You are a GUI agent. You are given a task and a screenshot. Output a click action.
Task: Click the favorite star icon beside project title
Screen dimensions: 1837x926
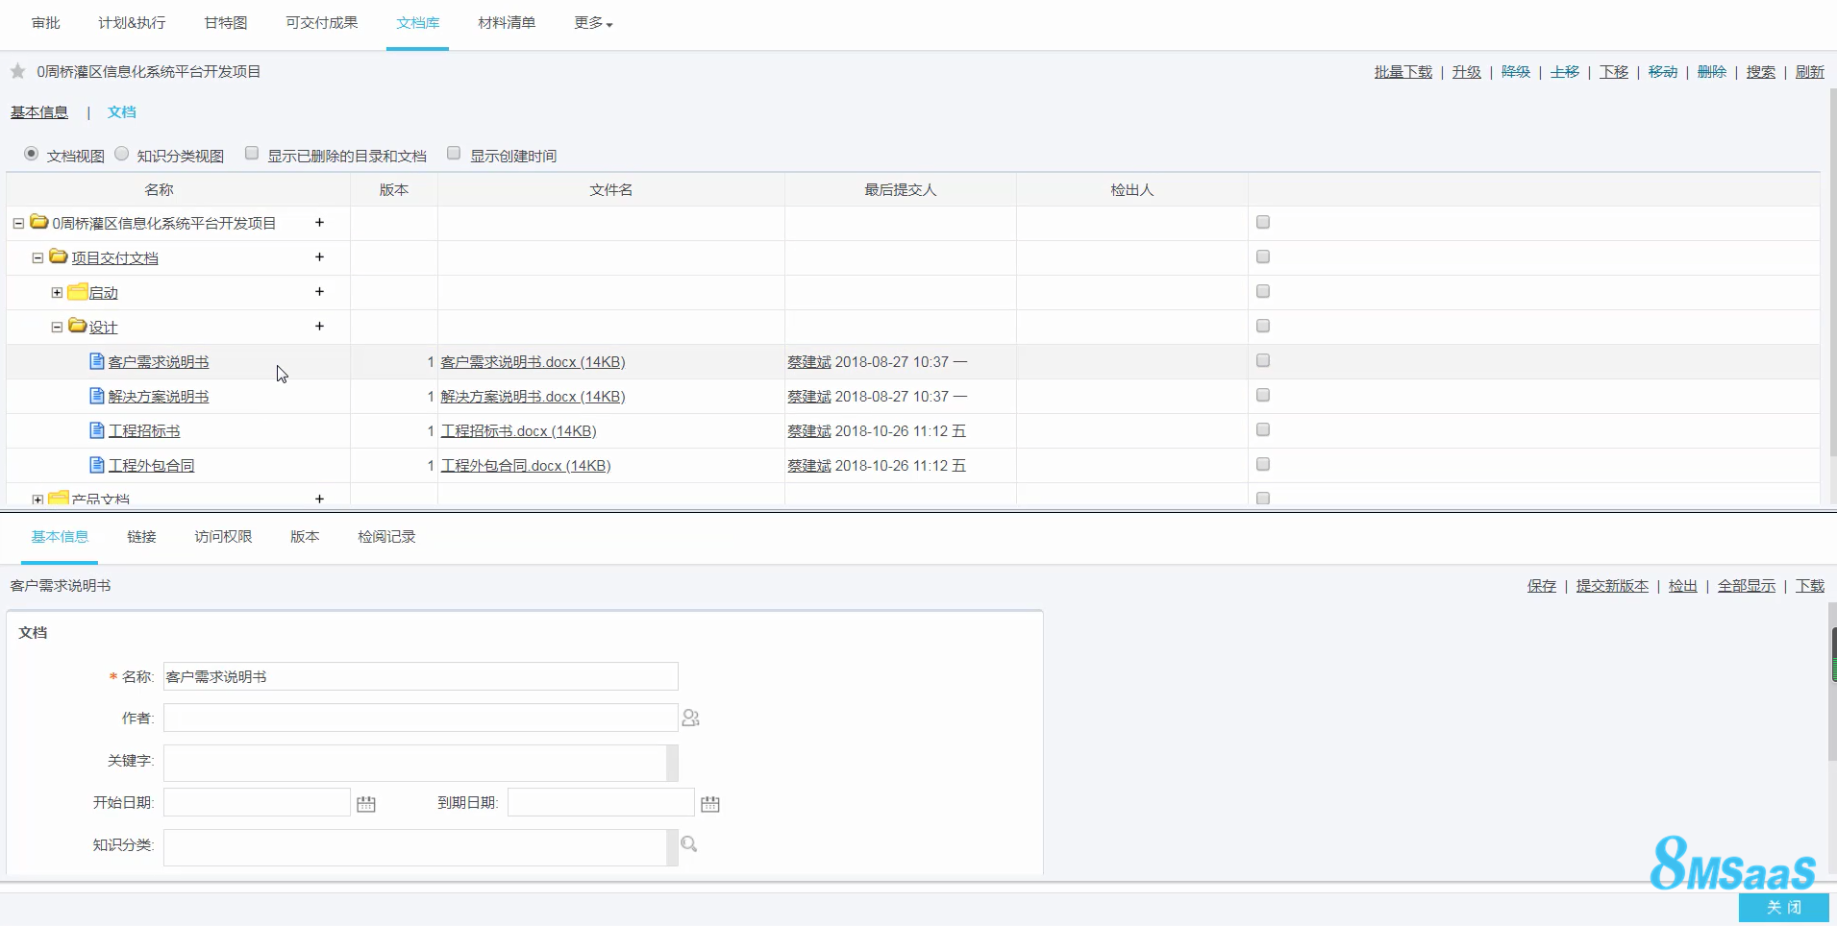pyautogui.click(x=17, y=71)
